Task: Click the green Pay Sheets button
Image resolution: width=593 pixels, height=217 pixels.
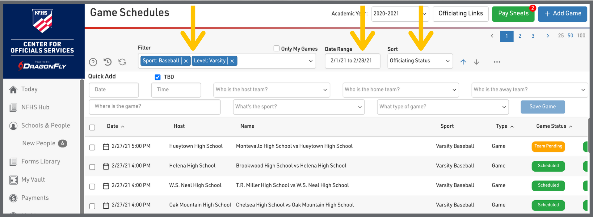Action: (x=513, y=14)
